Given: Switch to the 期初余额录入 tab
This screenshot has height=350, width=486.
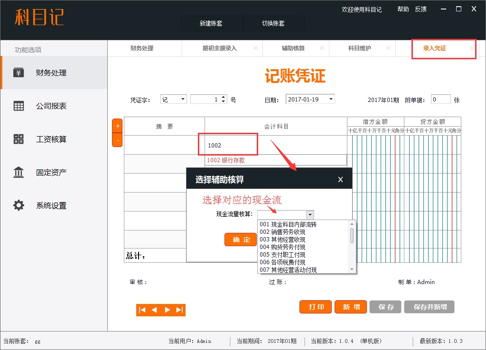Looking at the screenshot, I should tap(219, 48).
